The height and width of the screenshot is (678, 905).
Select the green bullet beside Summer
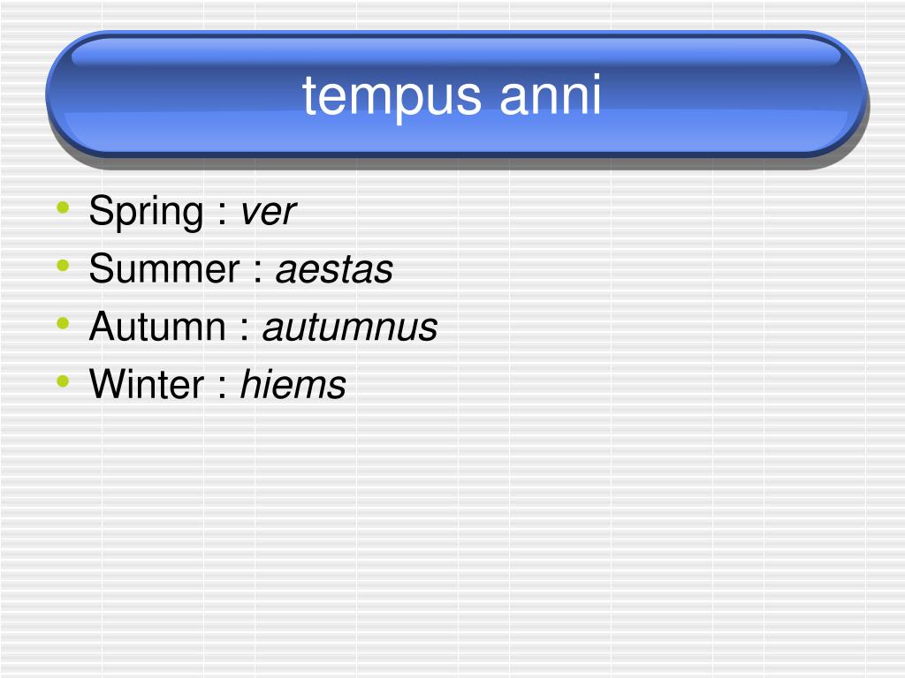(x=63, y=265)
